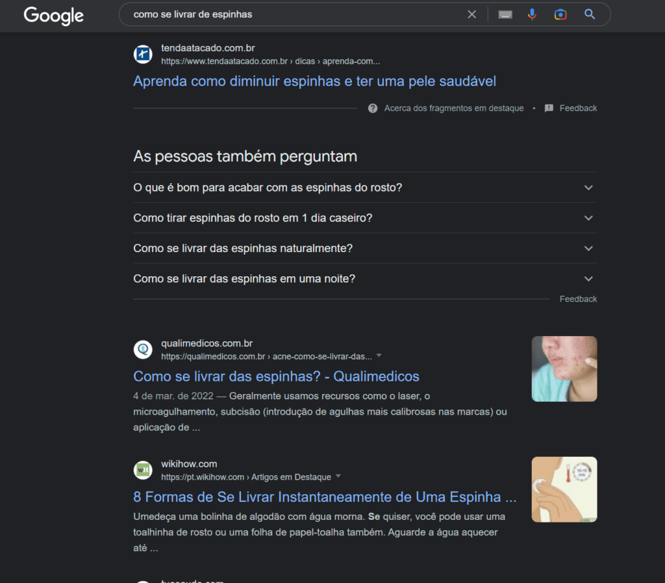Click chevron for 'O que é bom' question

pyautogui.click(x=588, y=188)
